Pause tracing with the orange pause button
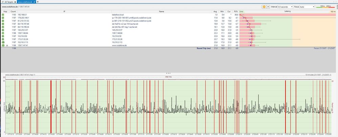Image resolution: width=338 pixels, height=137 pixels. click(264, 6)
